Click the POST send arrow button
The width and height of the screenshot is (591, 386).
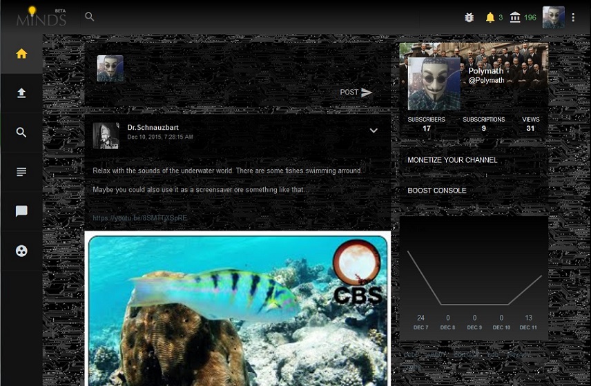[x=356, y=93]
